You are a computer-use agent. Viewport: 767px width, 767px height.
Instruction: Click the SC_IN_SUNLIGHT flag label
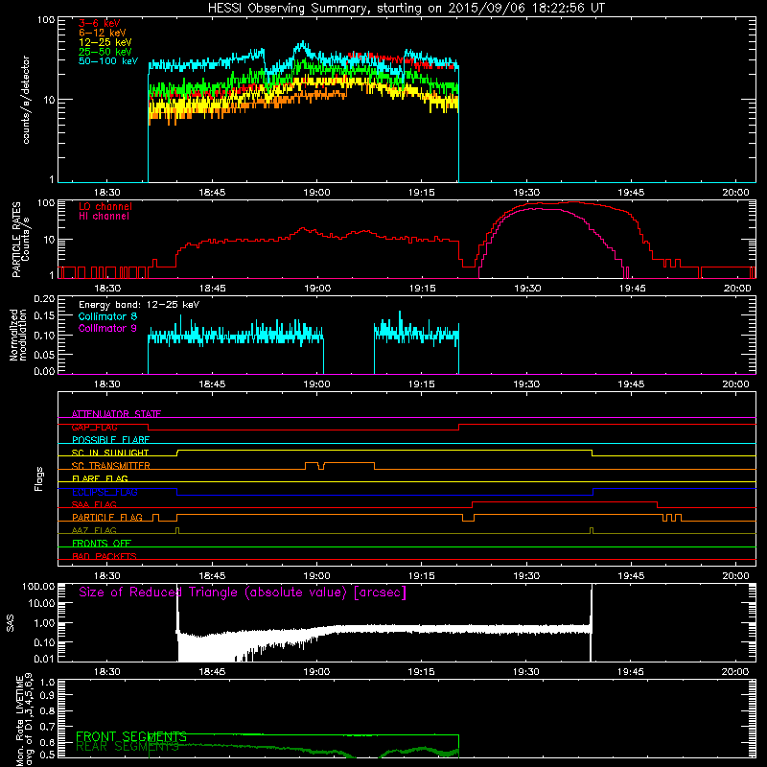click(110, 453)
